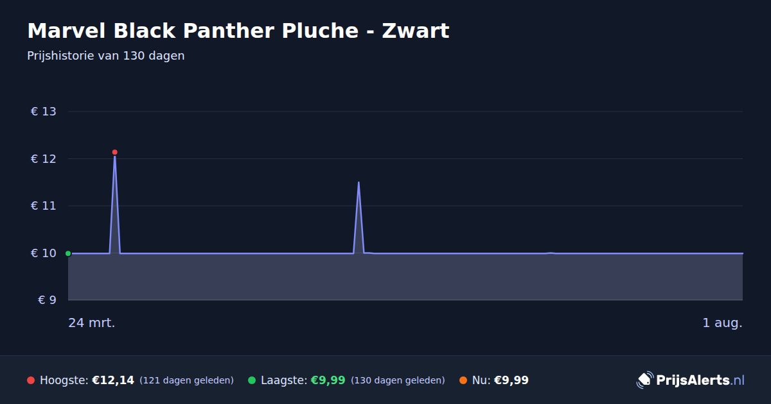Click the €12,14 highest price value
771x404 pixels.
point(113,380)
